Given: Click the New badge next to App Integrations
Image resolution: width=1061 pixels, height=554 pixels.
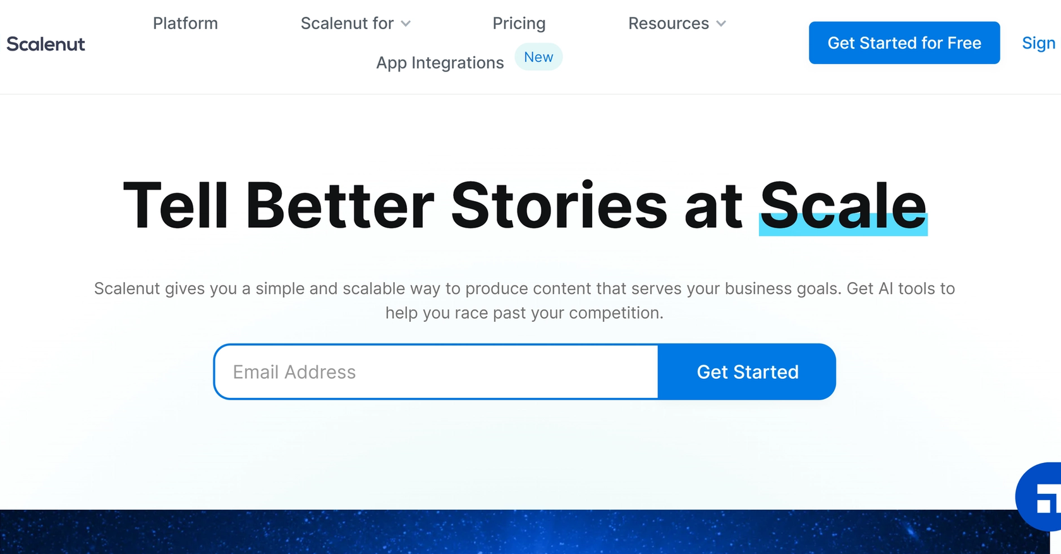Looking at the screenshot, I should click(538, 57).
